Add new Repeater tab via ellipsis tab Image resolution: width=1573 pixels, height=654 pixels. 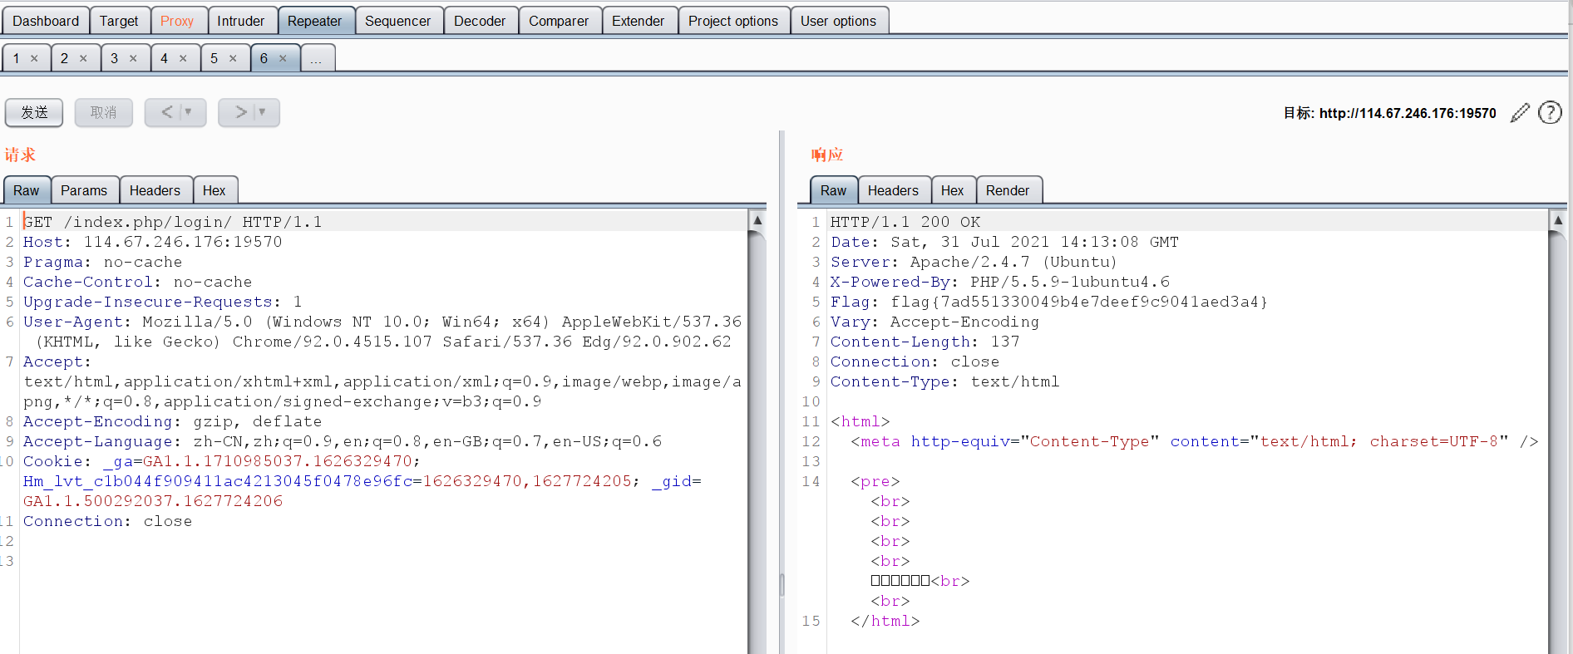coord(316,58)
